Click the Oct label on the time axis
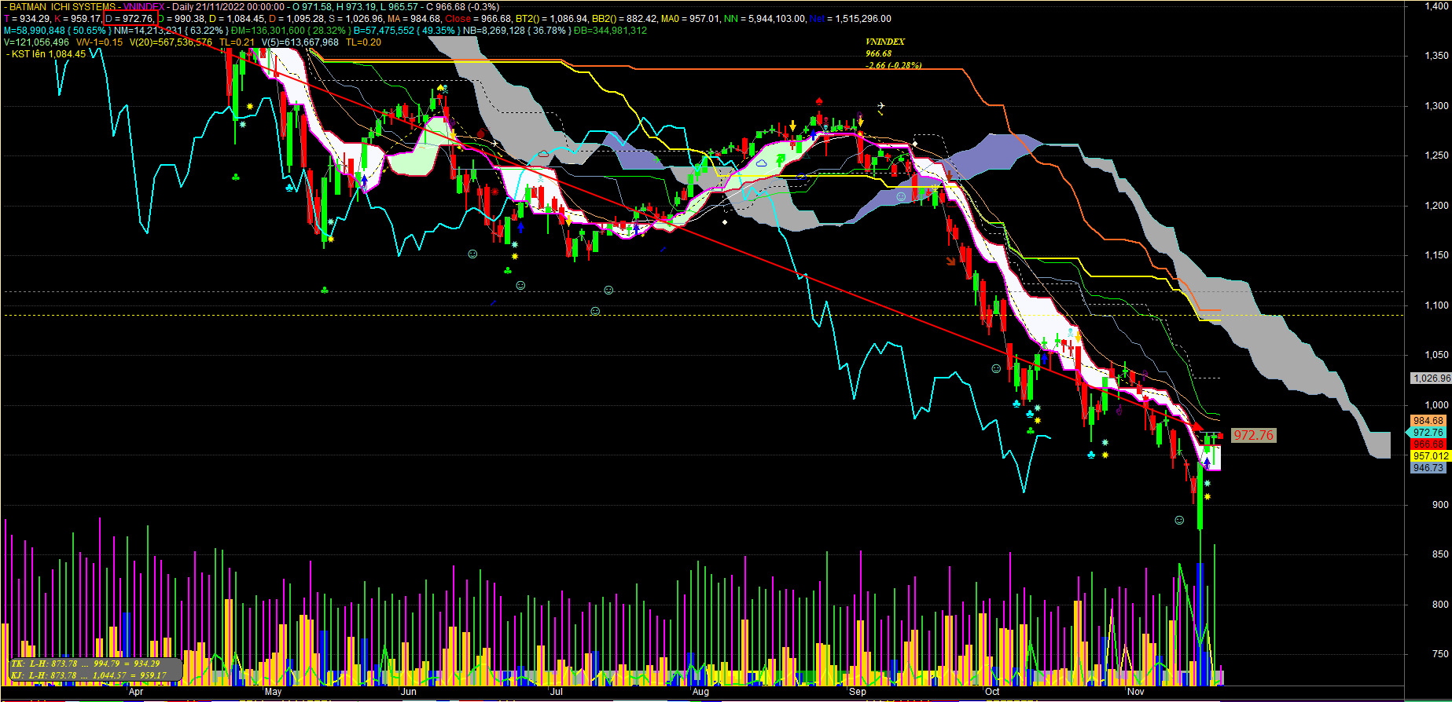Screen dimensions: 1452x702 click(992, 692)
